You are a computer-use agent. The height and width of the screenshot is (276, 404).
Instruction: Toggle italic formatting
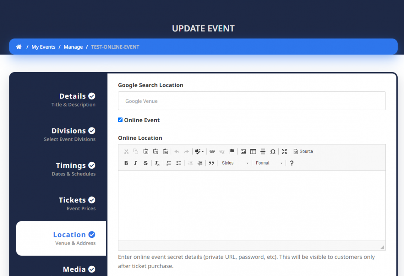point(136,163)
